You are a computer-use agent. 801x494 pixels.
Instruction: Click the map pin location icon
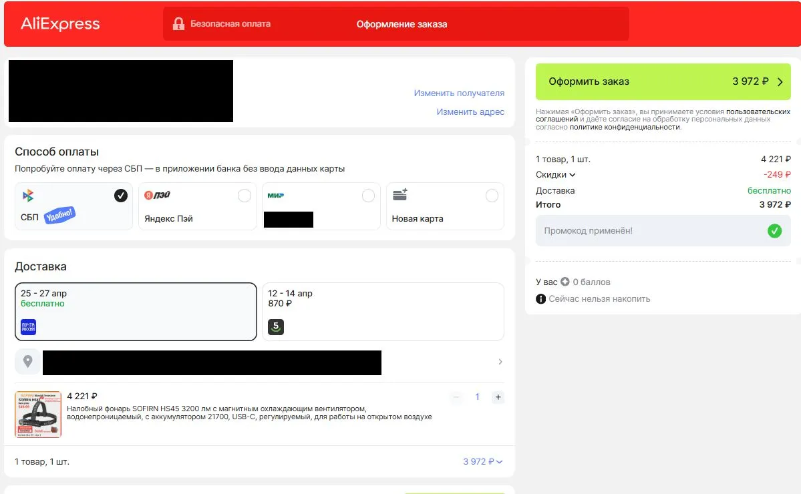(x=27, y=362)
